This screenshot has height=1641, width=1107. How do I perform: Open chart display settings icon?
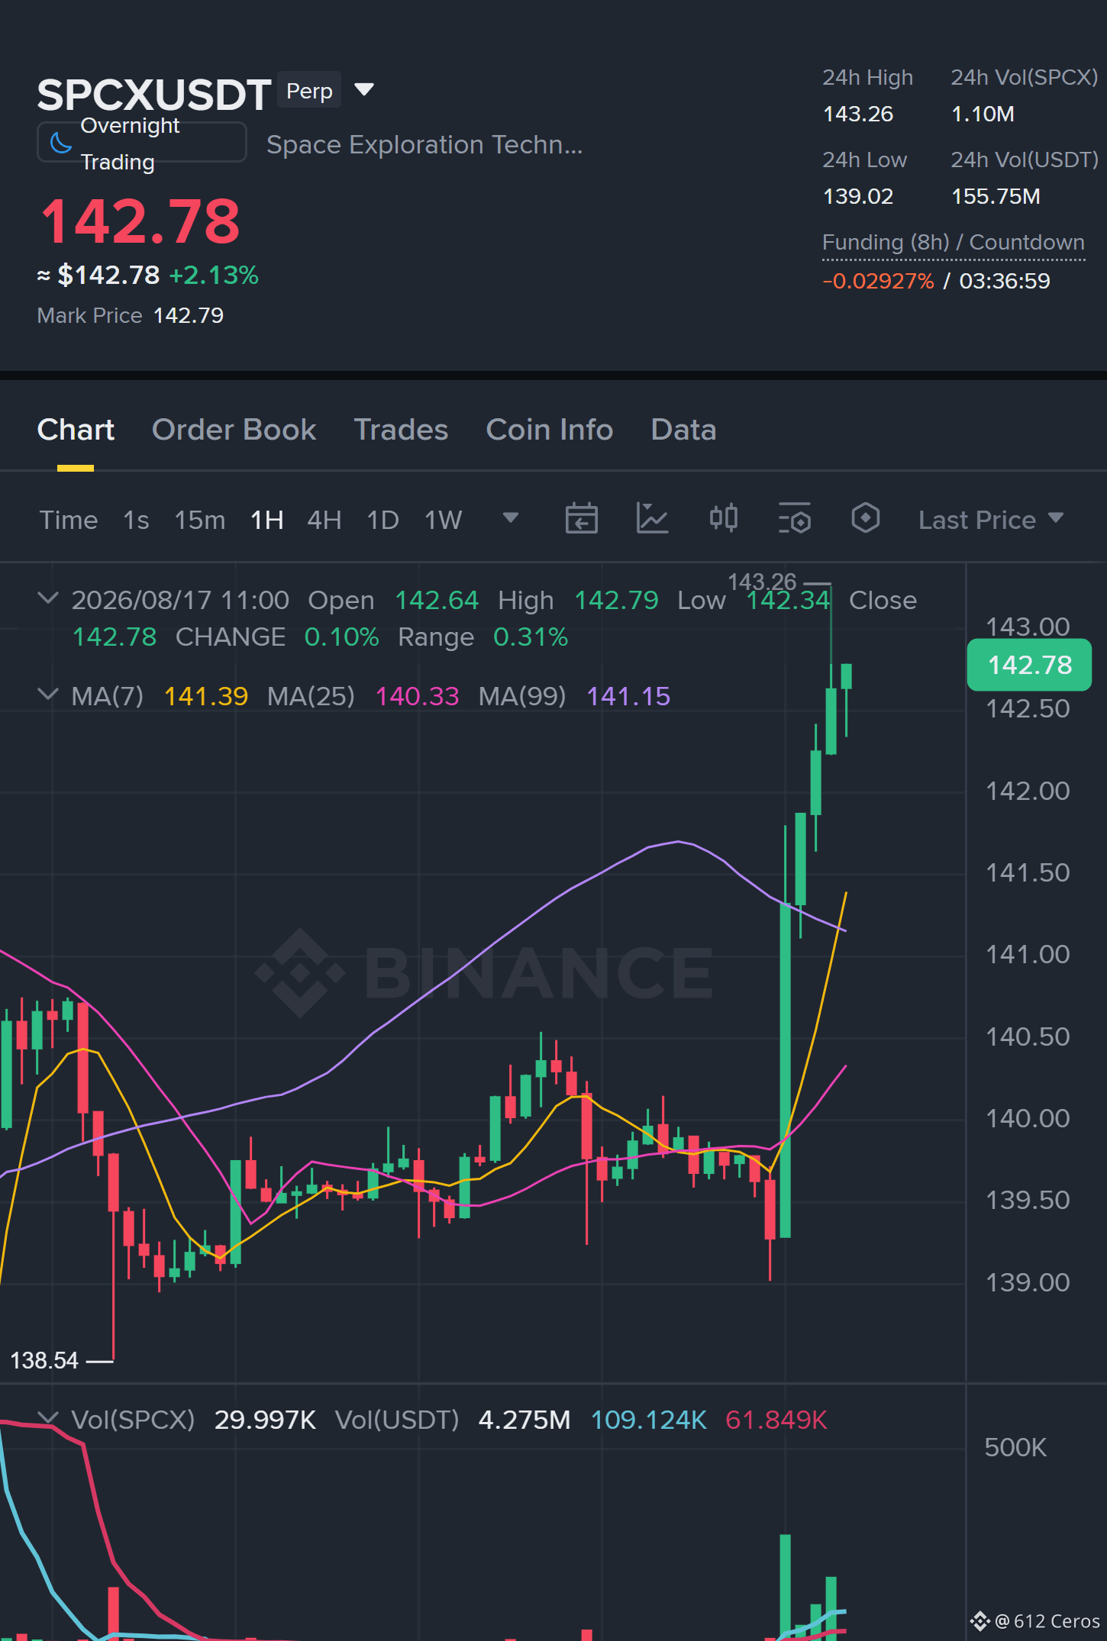tap(794, 519)
